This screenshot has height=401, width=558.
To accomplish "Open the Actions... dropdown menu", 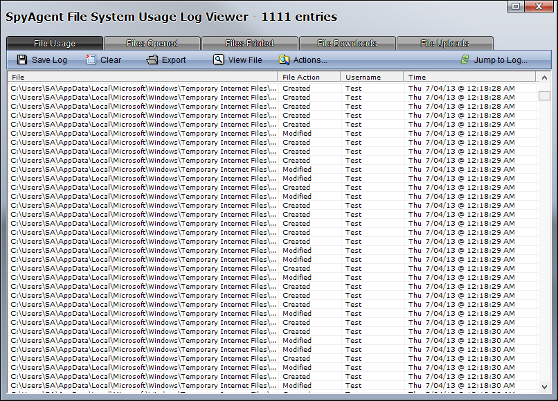I will pyautogui.click(x=309, y=60).
